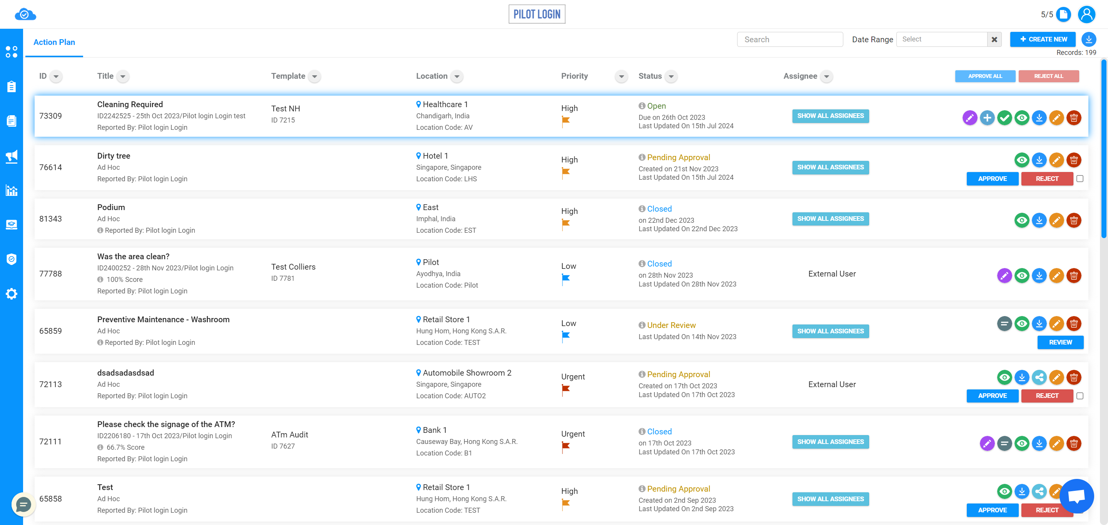The width and height of the screenshot is (1108, 525).
Task: Tick the checkbox for Dirty tree row
Action: pos(1080,179)
